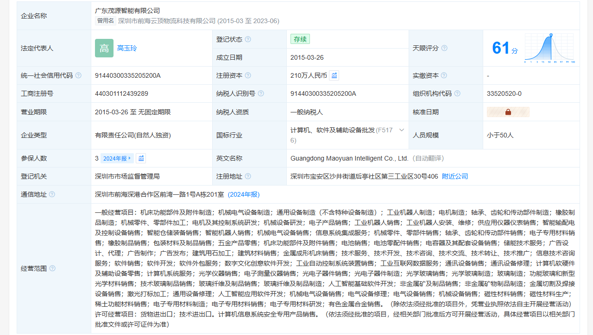Click the 高 avatar badge

[104, 48]
